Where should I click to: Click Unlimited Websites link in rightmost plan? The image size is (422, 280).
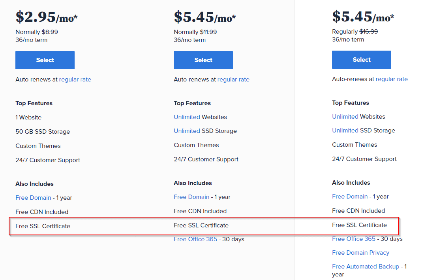pos(345,117)
